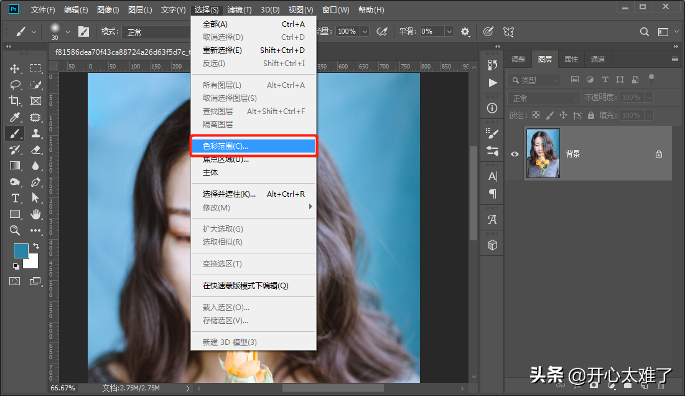
Task: Hide the 背景 layer with eye icon
Action: (515, 154)
